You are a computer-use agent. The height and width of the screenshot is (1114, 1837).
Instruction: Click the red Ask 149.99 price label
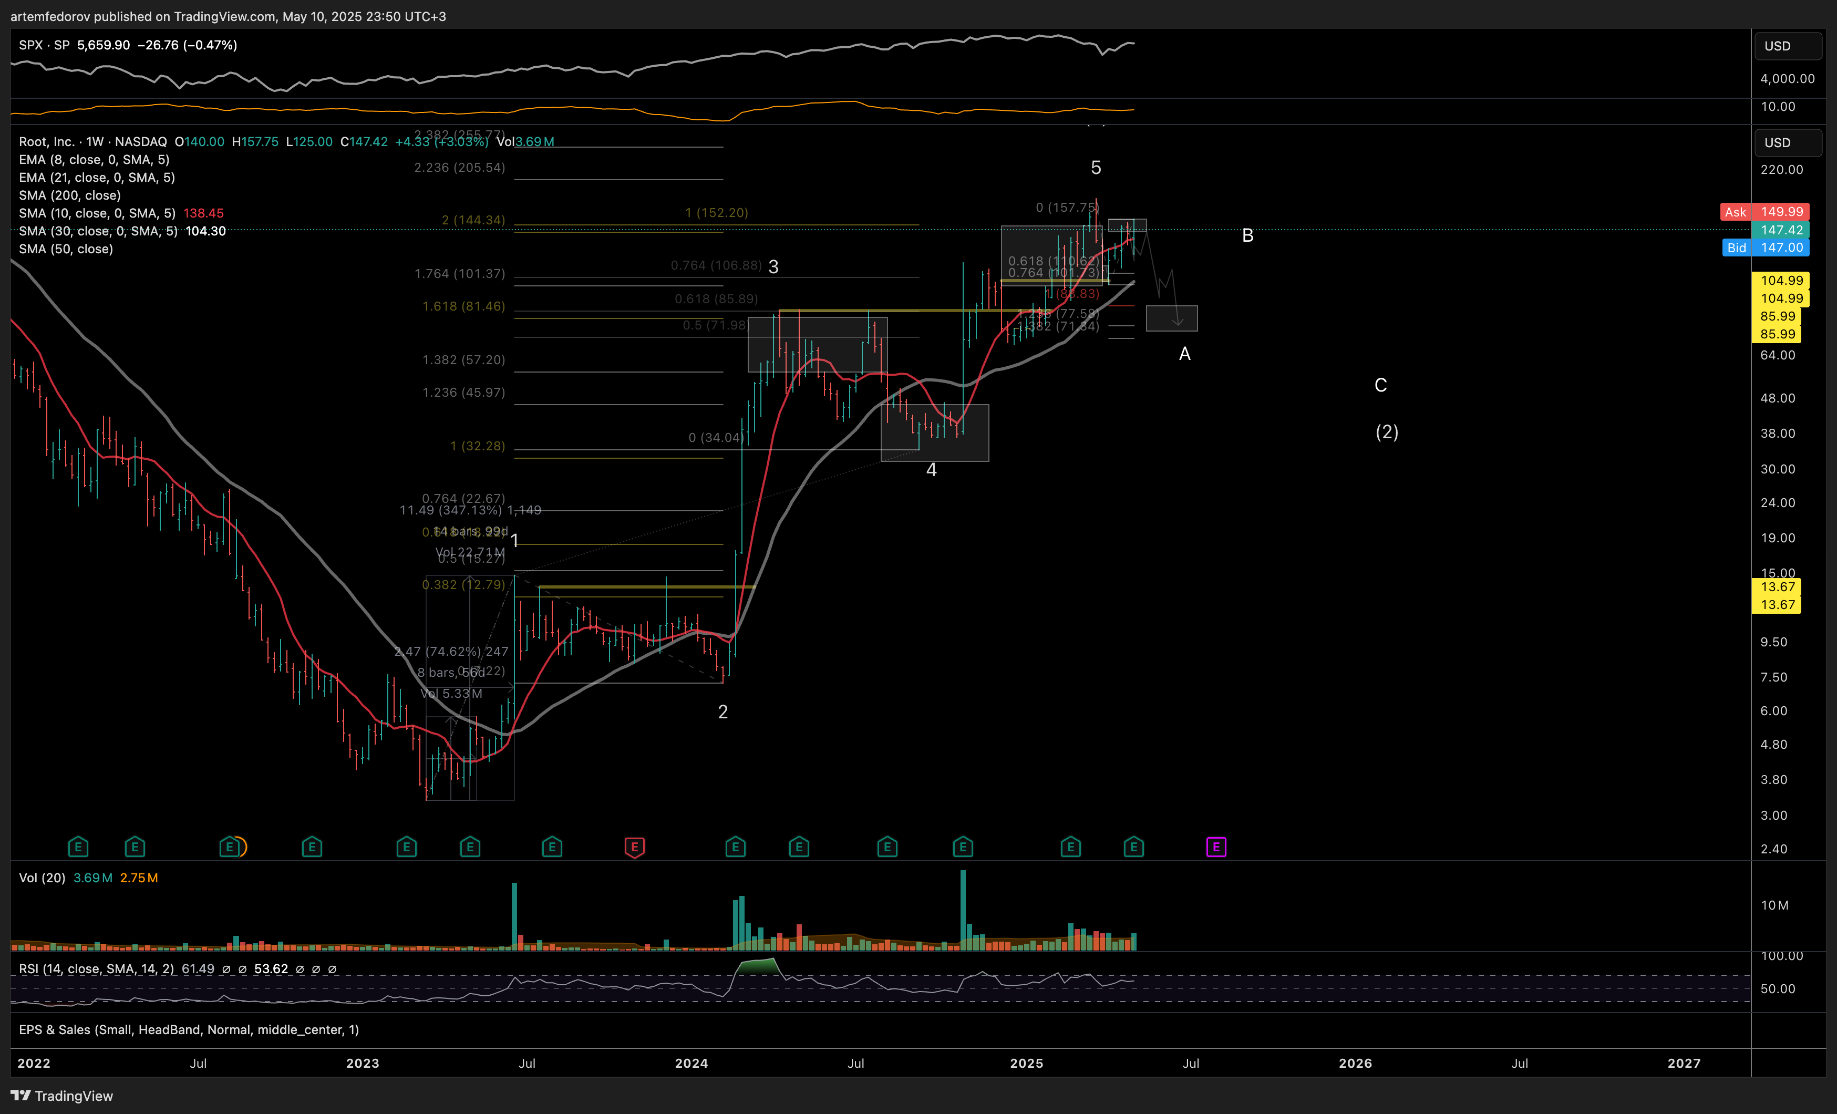click(x=1764, y=212)
